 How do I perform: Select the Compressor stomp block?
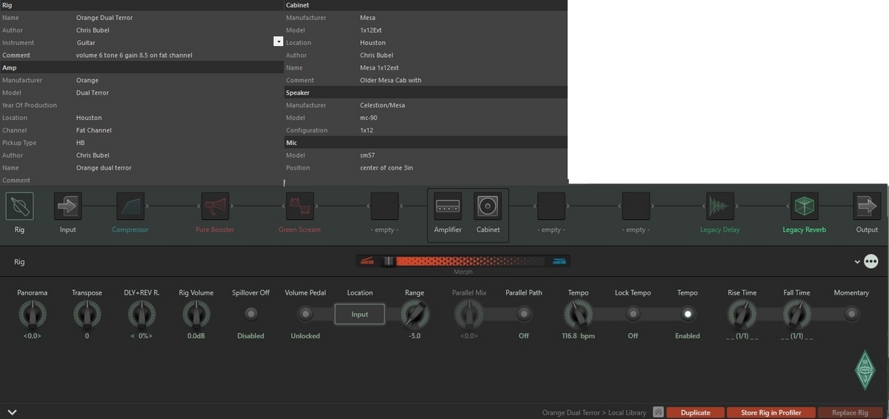[x=130, y=206]
